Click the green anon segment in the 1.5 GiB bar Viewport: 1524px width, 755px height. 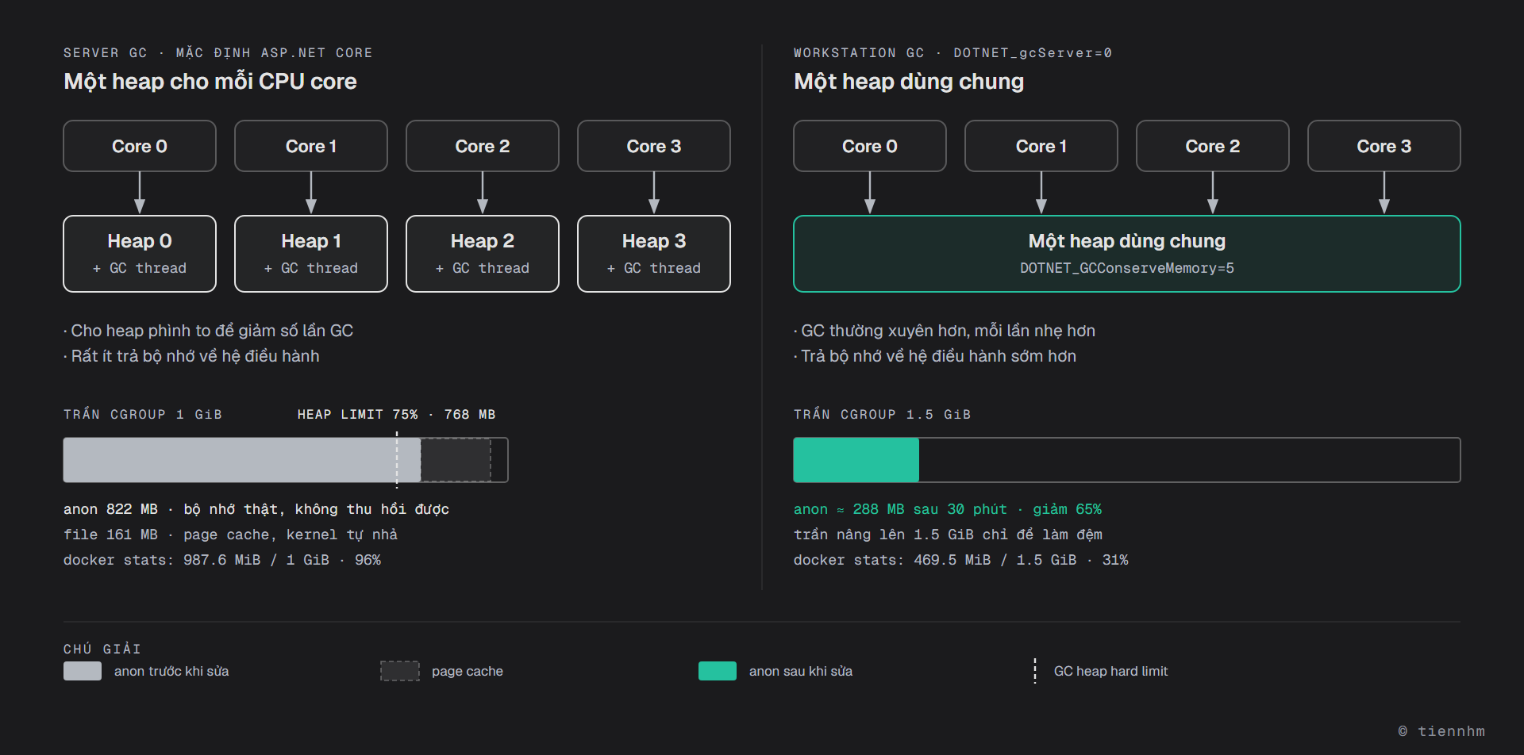[856, 460]
